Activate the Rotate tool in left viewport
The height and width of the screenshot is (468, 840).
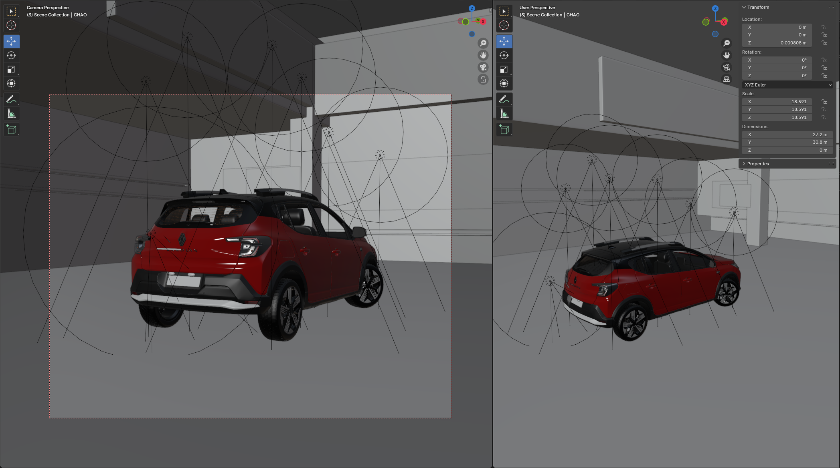(11, 55)
